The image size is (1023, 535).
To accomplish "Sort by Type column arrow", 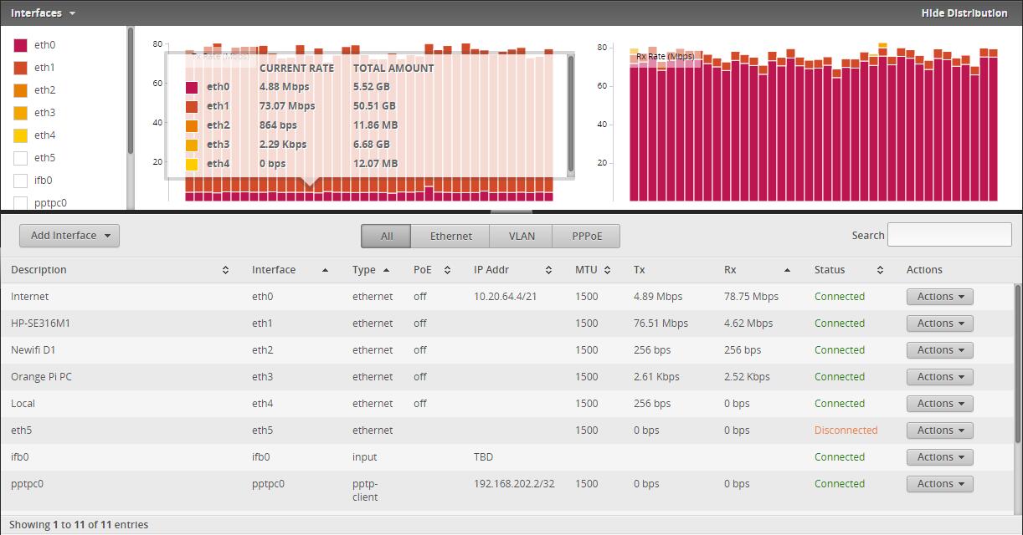I will pyautogui.click(x=386, y=270).
